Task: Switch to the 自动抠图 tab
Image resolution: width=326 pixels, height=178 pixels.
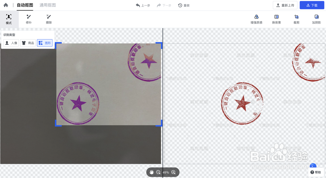Action: (x=25, y=5)
